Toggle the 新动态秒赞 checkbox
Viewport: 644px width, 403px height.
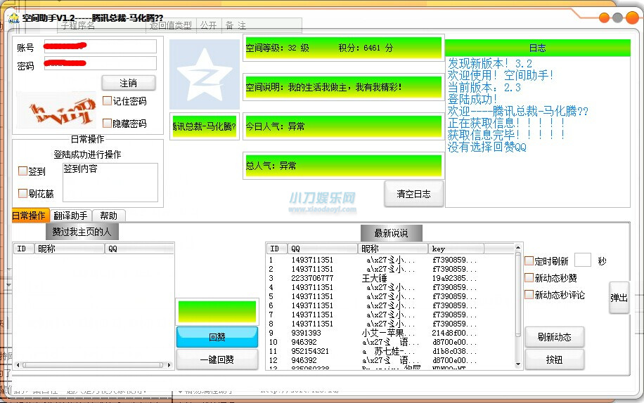(529, 277)
